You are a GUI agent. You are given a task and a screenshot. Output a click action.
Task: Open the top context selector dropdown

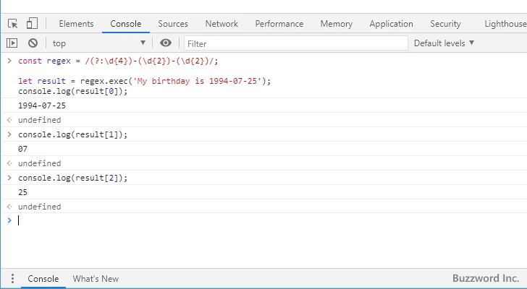[x=98, y=43]
